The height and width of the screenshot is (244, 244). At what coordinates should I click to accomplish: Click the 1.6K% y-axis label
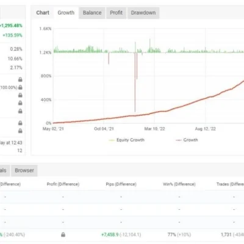45,29
